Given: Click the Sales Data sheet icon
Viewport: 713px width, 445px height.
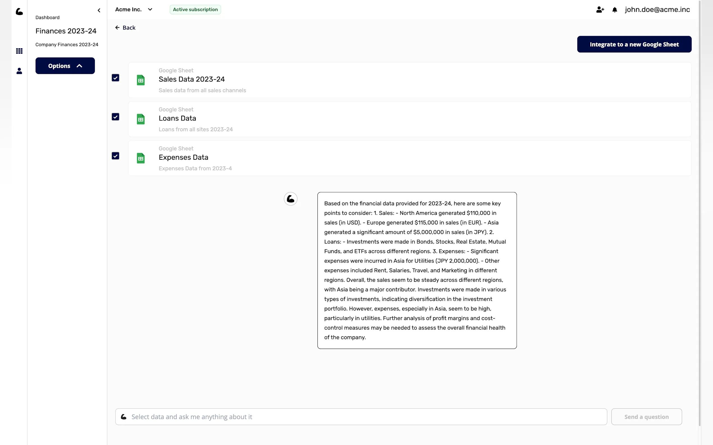Looking at the screenshot, I should (x=141, y=80).
